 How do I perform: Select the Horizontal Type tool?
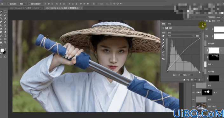point(5,36)
